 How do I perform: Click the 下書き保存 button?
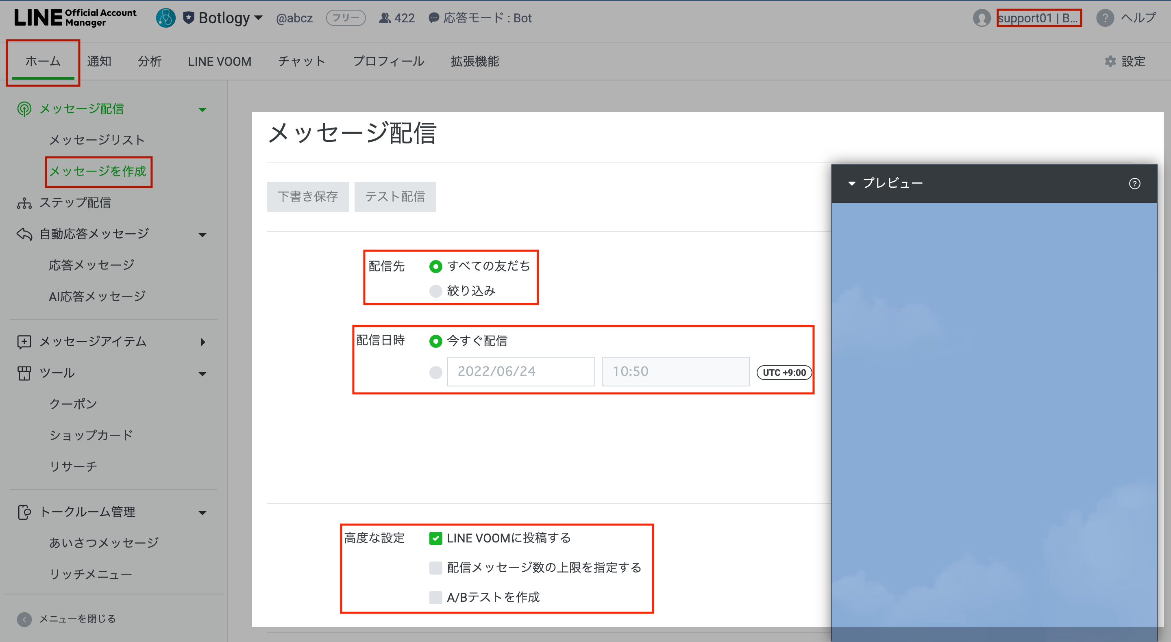point(307,197)
